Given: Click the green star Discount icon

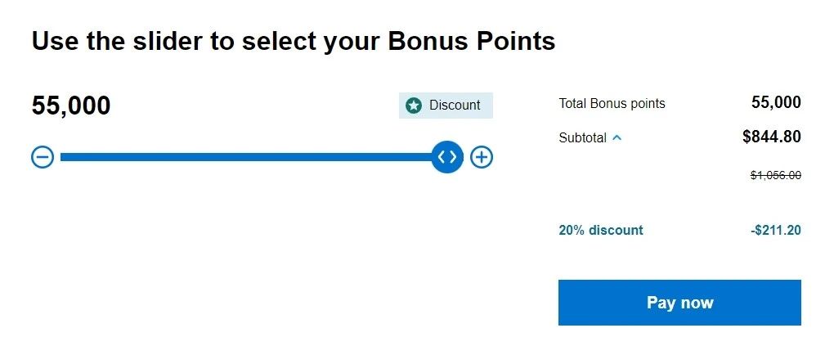Looking at the screenshot, I should pyautogui.click(x=414, y=106).
